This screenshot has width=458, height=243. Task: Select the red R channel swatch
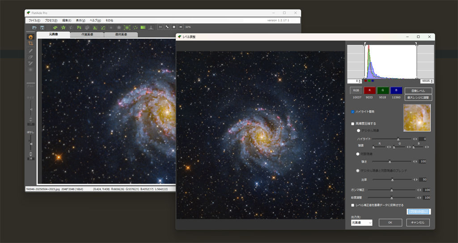coord(370,91)
